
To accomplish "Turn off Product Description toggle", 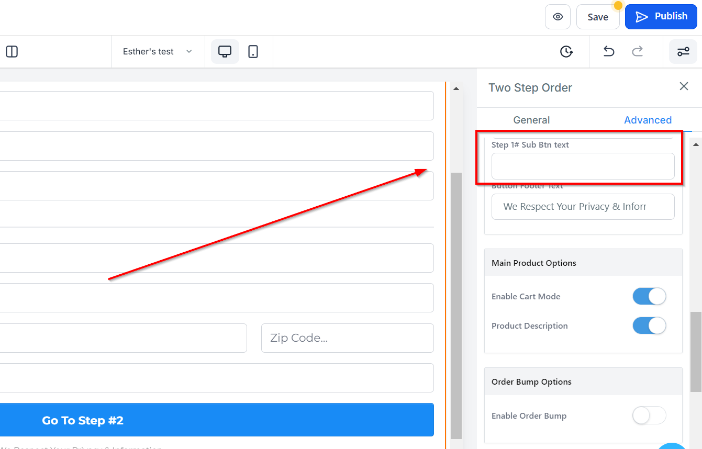I will click(649, 325).
